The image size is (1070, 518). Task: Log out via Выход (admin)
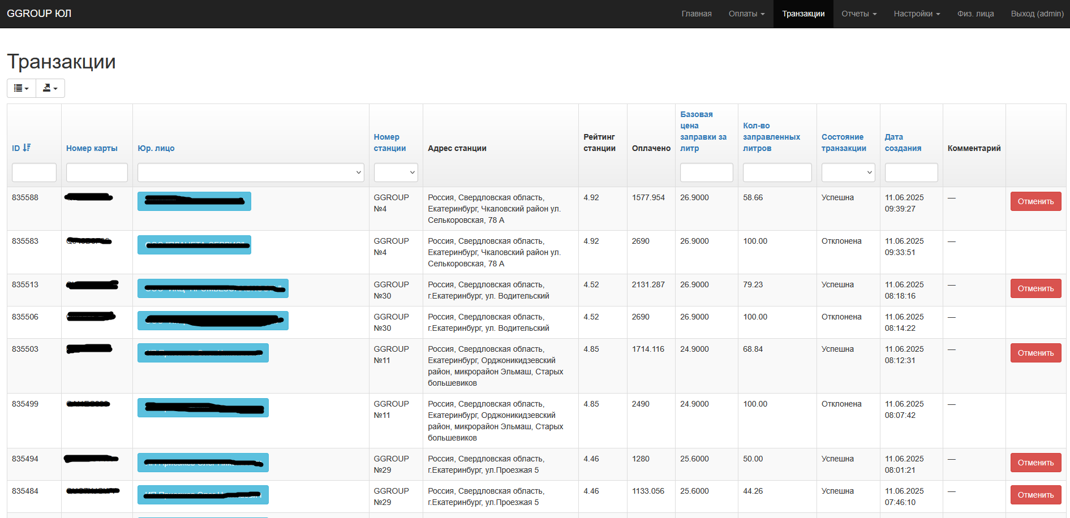(1037, 14)
